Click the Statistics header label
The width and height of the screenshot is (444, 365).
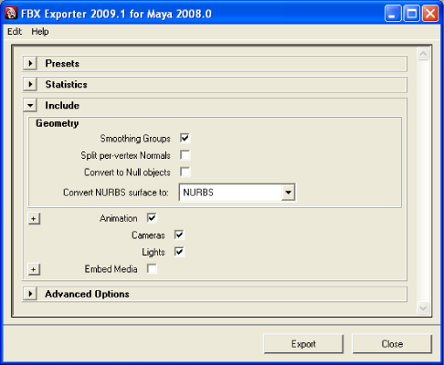click(67, 84)
